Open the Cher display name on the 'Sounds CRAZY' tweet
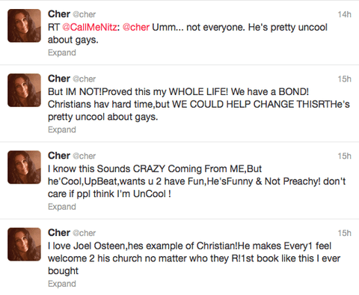Screen dimensions: 359x295 [59, 156]
